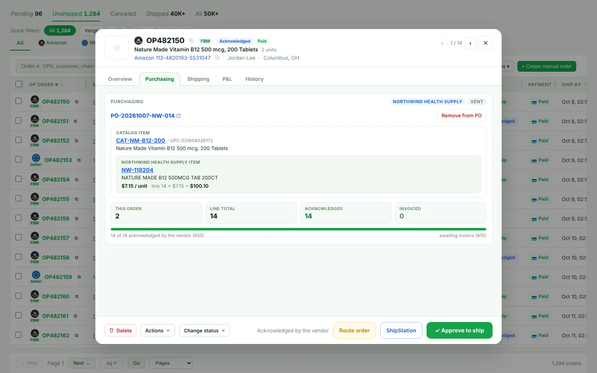Check the OP482152 row checkbox
Image resolution: width=597 pixels, height=373 pixels.
[x=18, y=140]
